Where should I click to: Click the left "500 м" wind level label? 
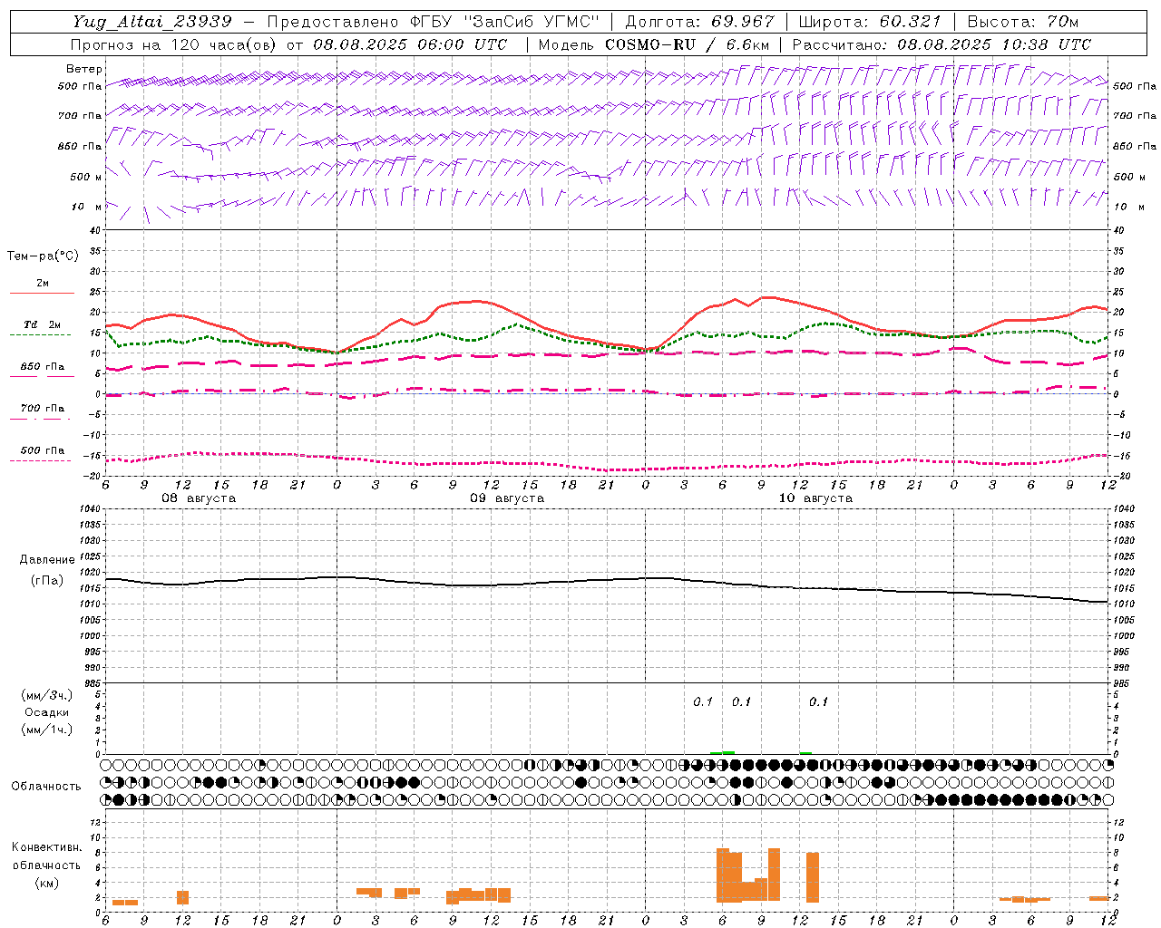[86, 177]
